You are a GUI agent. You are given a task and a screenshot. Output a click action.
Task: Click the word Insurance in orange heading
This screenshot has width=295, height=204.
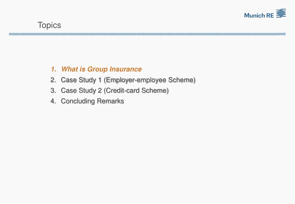point(126,69)
